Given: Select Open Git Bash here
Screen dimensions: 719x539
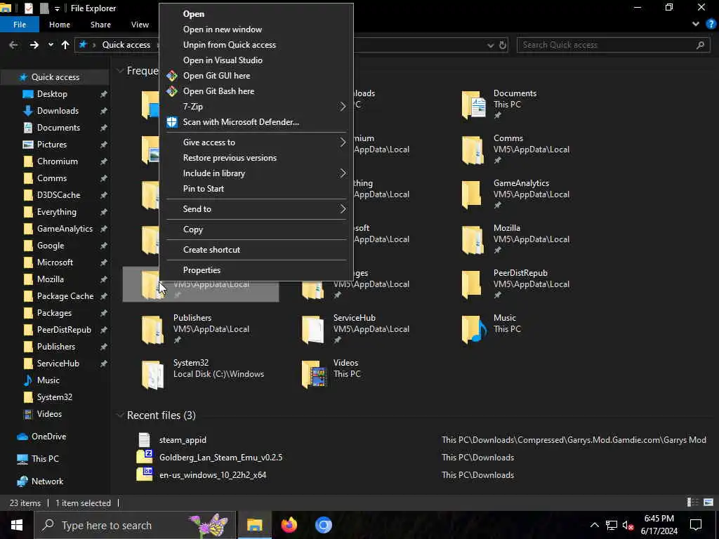Looking at the screenshot, I should click(218, 91).
